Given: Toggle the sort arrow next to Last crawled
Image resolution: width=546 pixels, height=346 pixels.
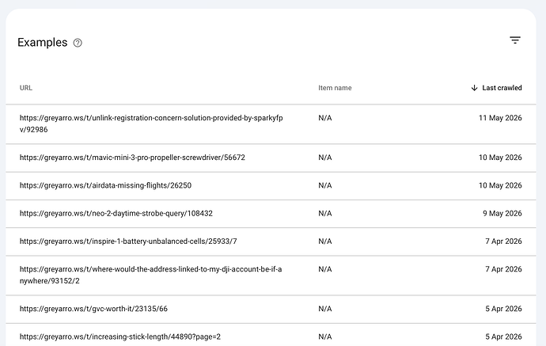Looking at the screenshot, I should (x=474, y=88).
